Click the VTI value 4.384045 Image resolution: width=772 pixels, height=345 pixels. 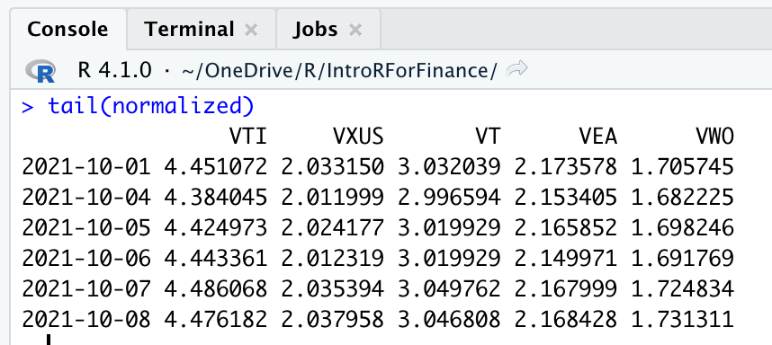coord(216,198)
